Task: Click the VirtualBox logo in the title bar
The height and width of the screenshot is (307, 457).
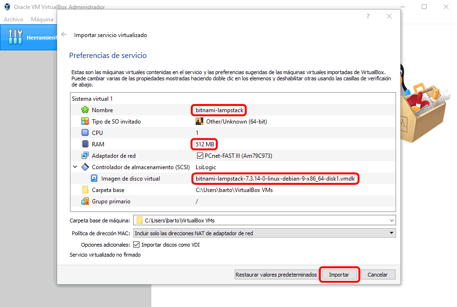Action: (7, 7)
